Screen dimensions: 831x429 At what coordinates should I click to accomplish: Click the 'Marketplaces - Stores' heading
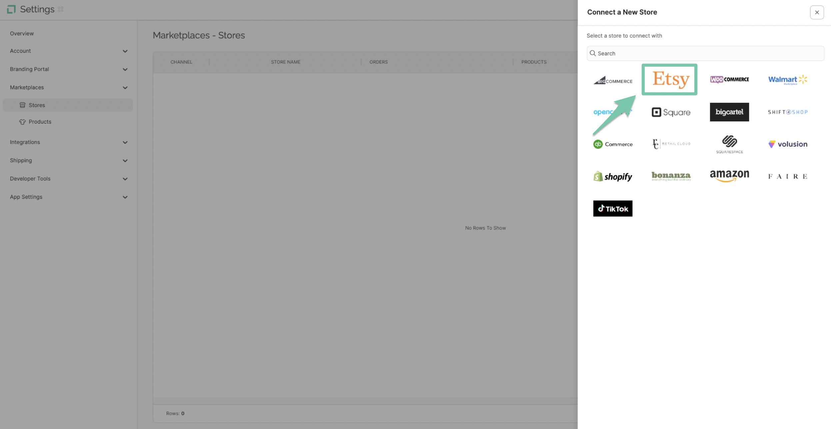(199, 35)
